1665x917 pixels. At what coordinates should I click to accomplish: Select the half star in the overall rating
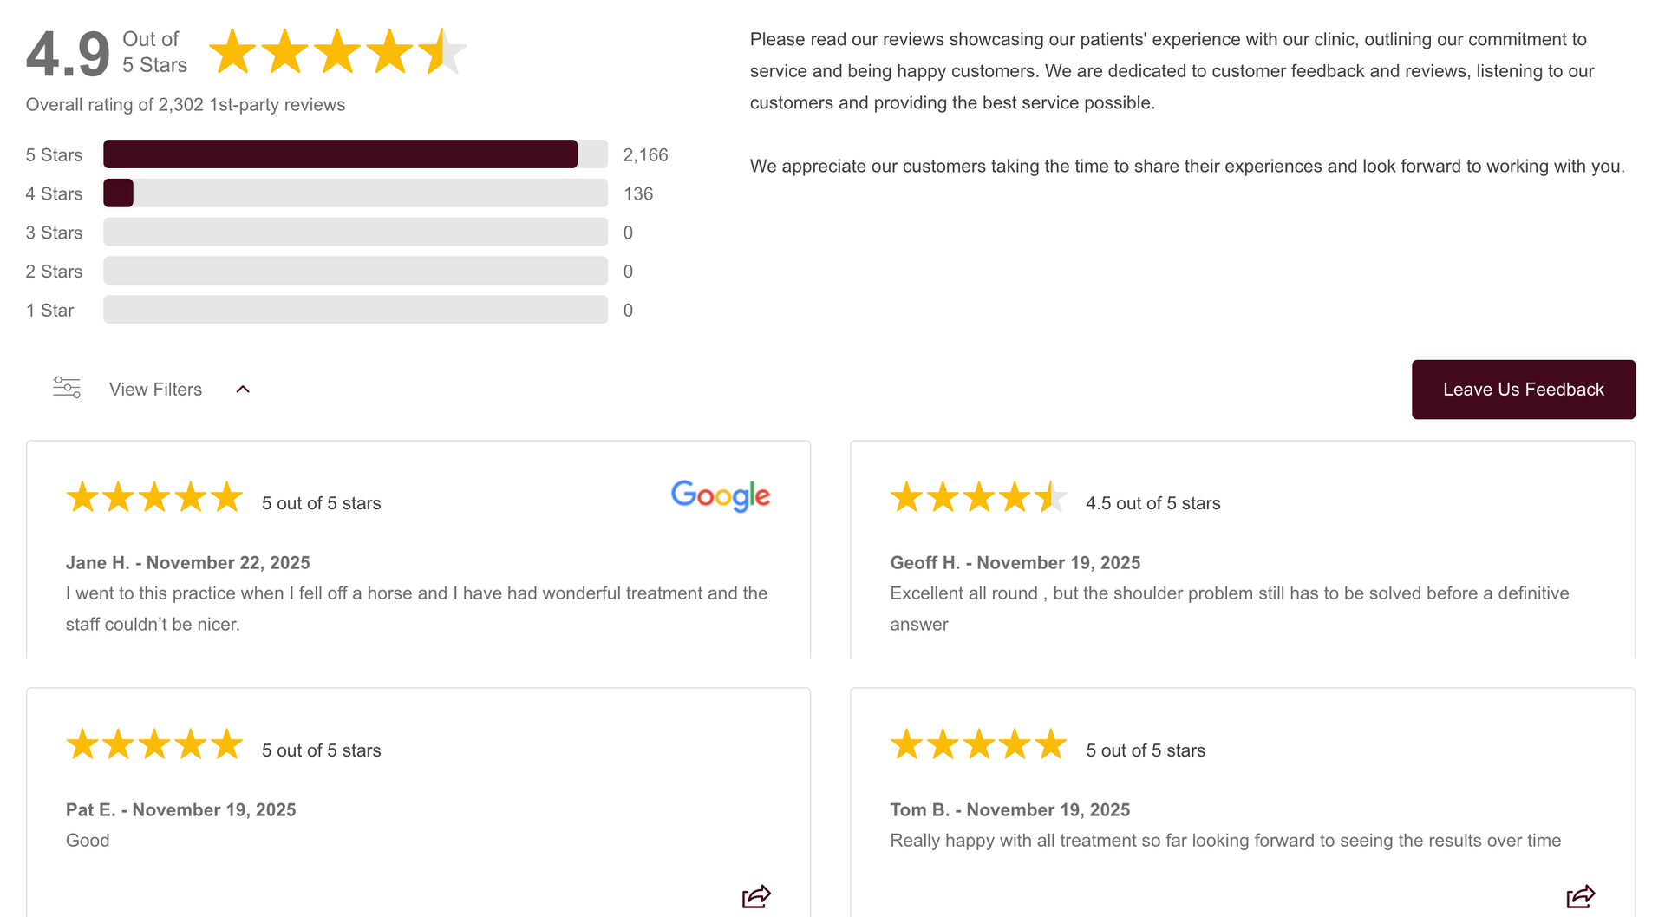(x=444, y=50)
